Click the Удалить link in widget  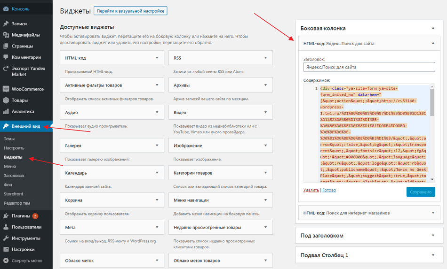[311, 190]
